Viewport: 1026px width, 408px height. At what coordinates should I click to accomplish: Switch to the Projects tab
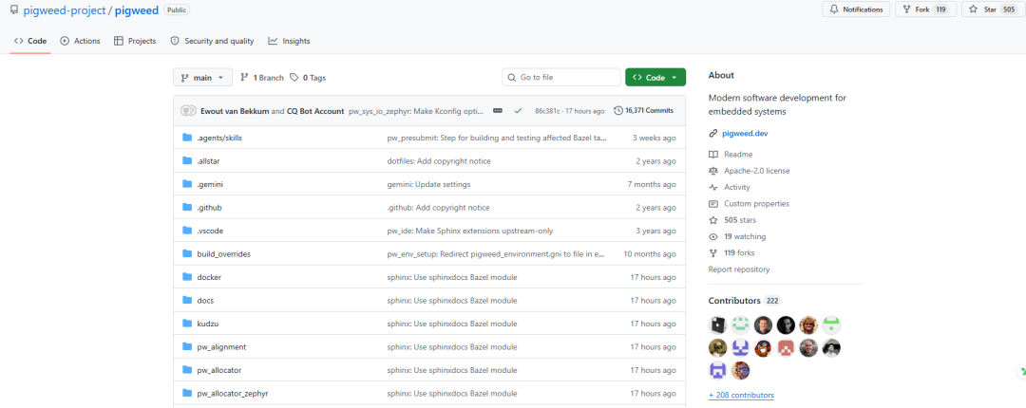135,41
